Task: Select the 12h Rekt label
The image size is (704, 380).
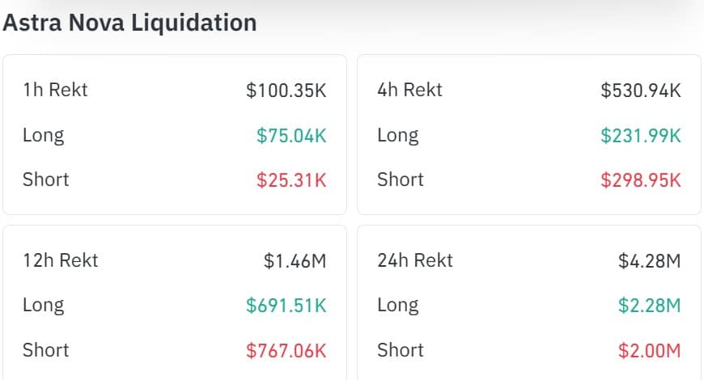Action: [60, 260]
